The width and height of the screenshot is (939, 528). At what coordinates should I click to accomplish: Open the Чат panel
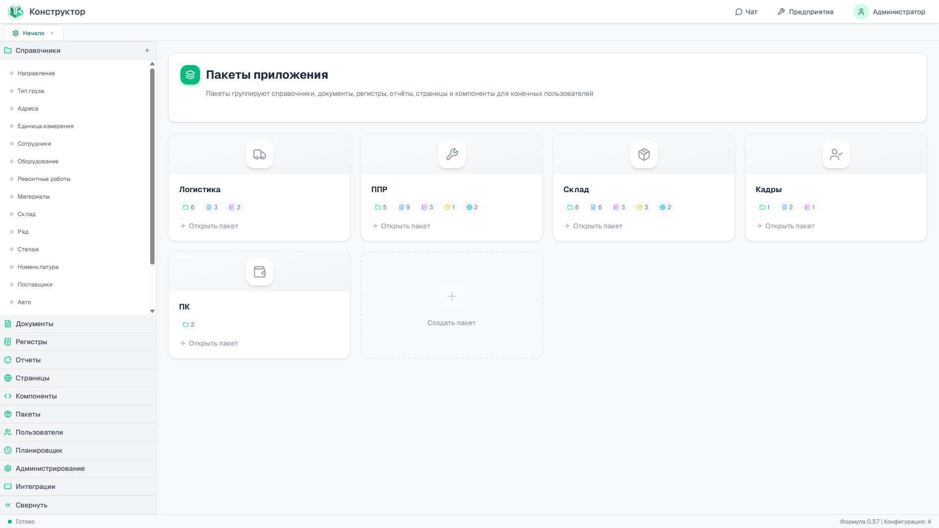[746, 12]
